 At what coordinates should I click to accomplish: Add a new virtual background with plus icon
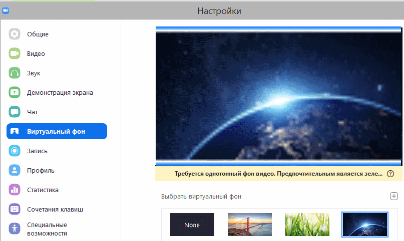pyautogui.click(x=393, y=196)
